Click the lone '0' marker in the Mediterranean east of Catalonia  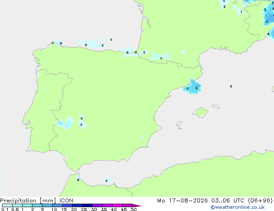point(231,87)
